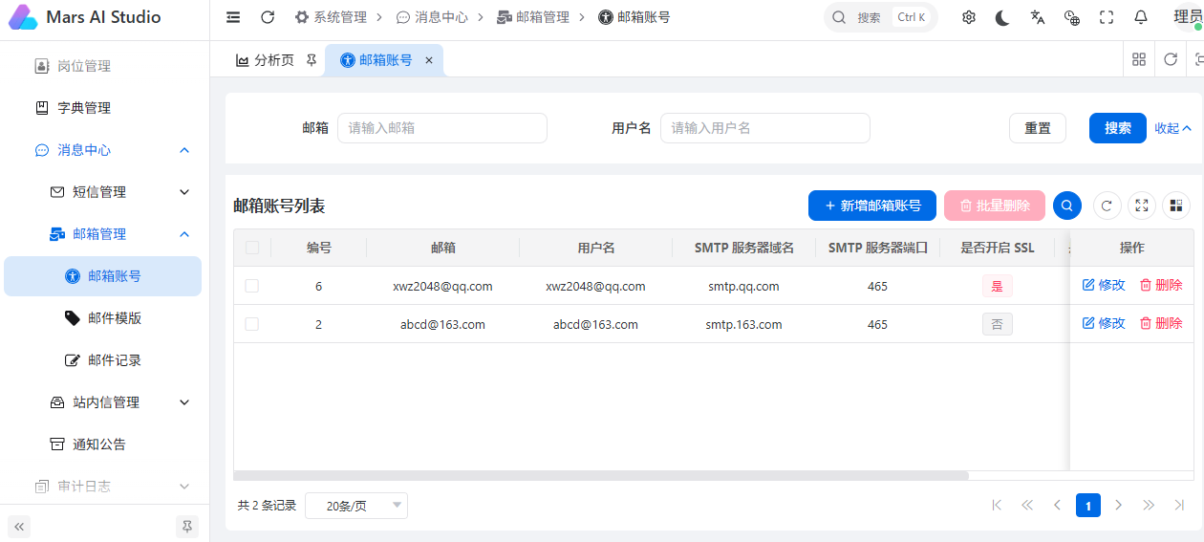Switch to dark mode moon icon
1204x542 pixels.
click(1002, 17)
